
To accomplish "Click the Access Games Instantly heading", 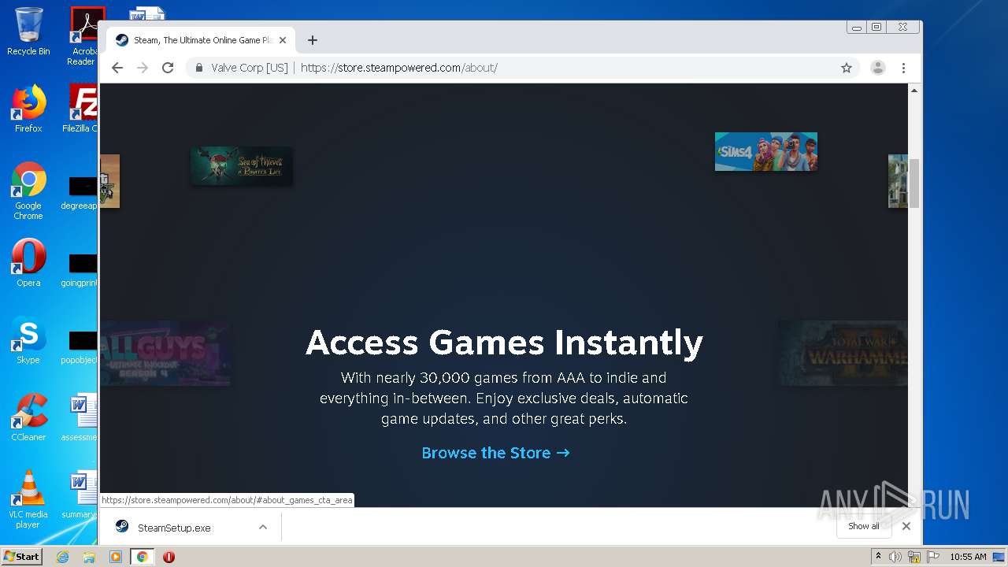I will click(504, 343).
